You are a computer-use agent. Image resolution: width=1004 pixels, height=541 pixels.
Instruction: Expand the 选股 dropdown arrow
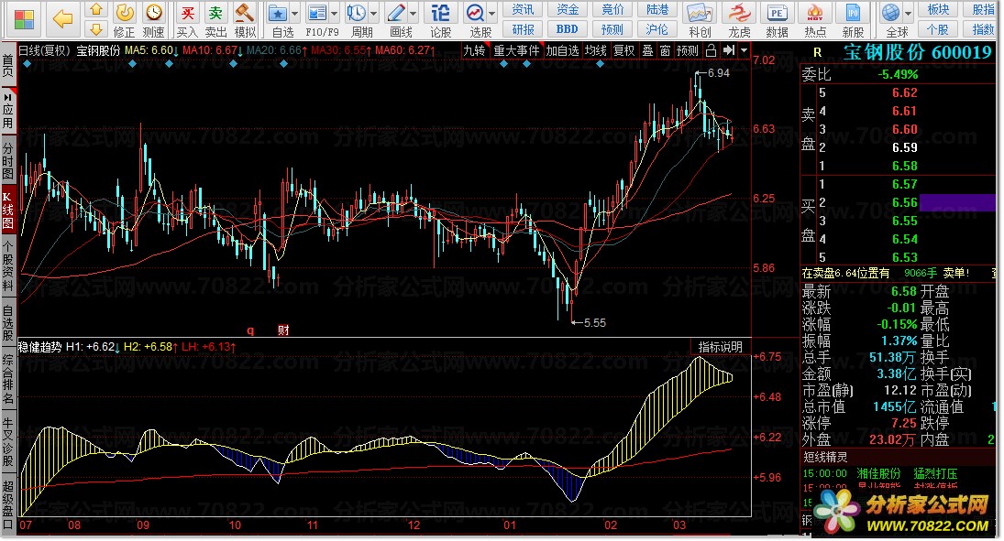click(491, 14)
